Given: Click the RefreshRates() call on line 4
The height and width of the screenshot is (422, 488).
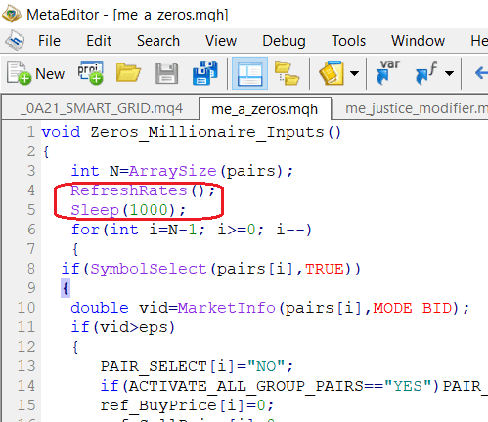Looking at the screenshot, I should point(143,190).
